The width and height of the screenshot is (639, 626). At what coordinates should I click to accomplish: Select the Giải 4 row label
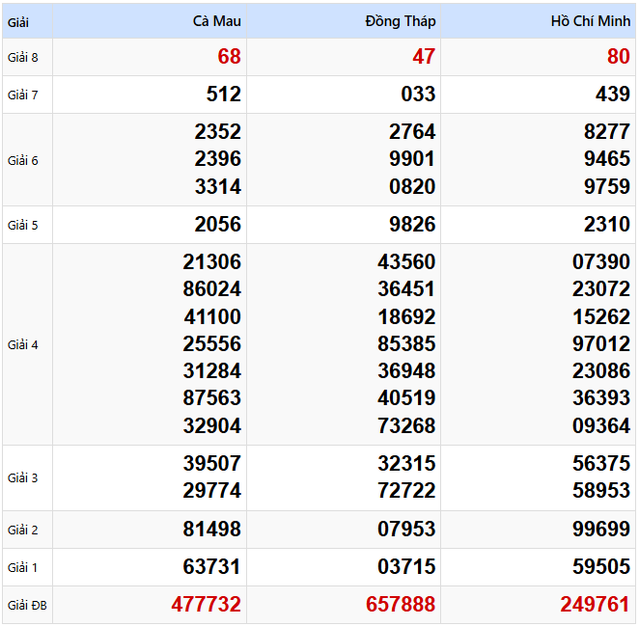23,344
